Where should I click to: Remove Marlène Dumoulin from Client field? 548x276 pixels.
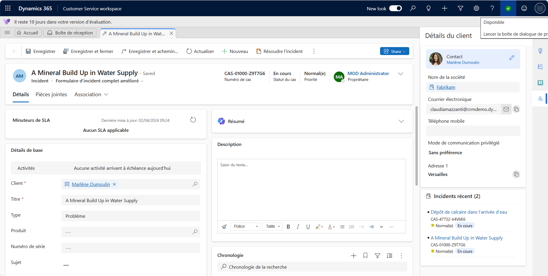pyautogui.click(x=114, y=184)
